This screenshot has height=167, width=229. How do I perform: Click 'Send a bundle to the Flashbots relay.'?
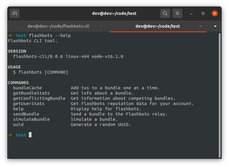(x=119, y=114)
